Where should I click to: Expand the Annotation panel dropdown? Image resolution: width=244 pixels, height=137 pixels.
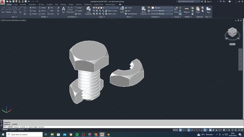click(x=72, y=17)
